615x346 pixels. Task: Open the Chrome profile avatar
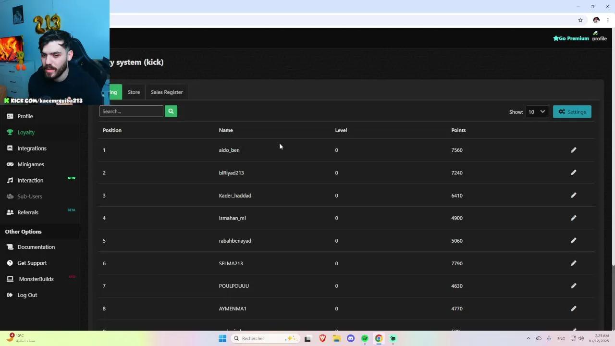596,20
